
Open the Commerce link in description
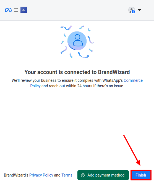click(133, 80)
